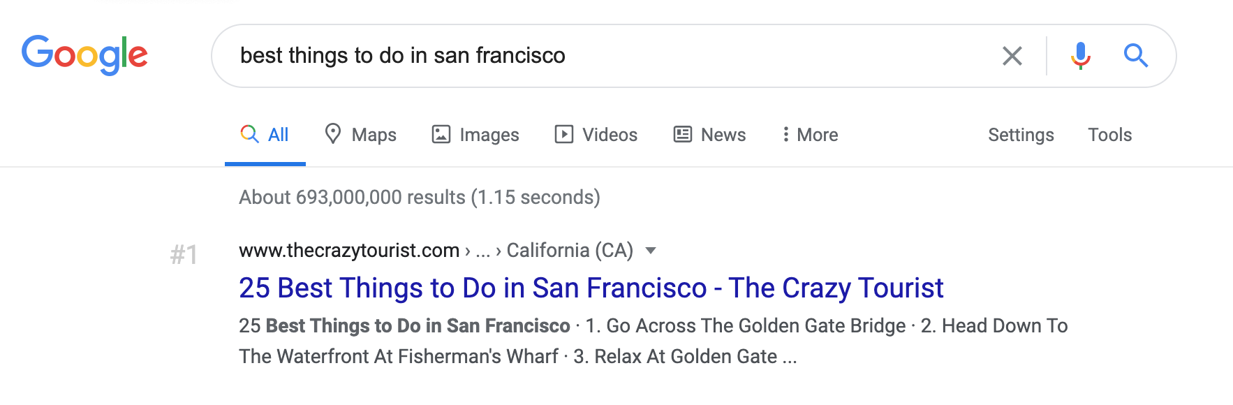Start voice search with the microphone icon
The width and height of the screenshot is (1233, 405).
[x=1080, y=56]
